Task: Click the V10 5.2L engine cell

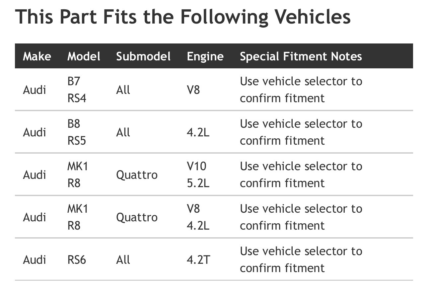Action: (198, 175)
